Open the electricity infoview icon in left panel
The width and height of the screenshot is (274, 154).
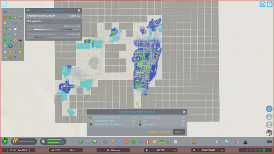[x=15, y=12]
